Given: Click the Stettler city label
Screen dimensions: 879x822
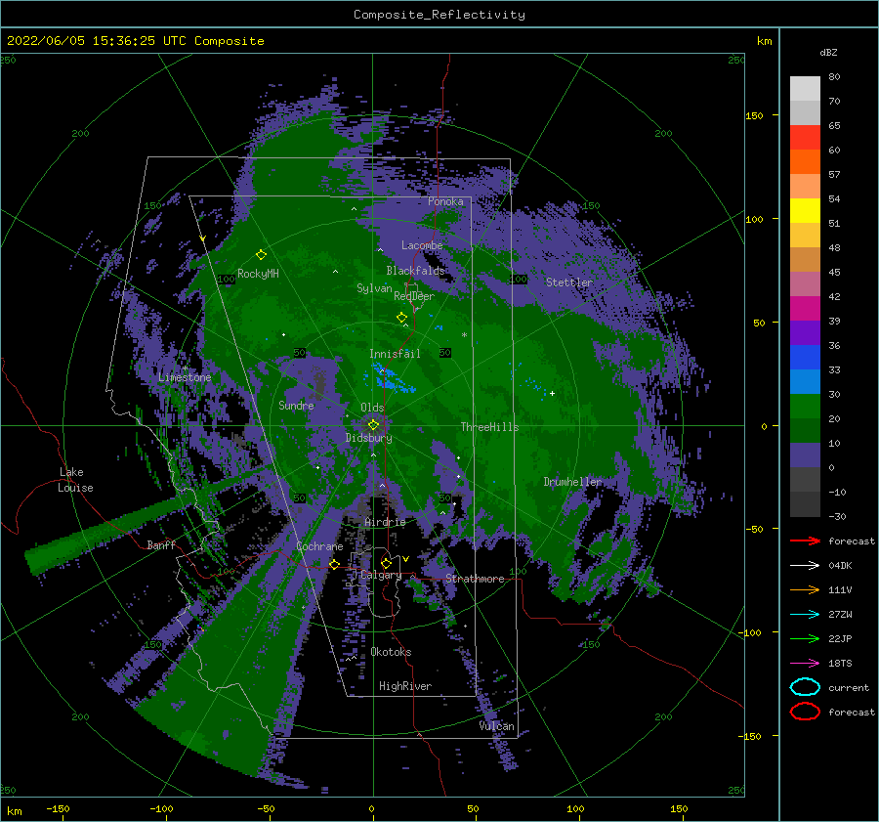Looking at the screenshot, I should 569,282.
